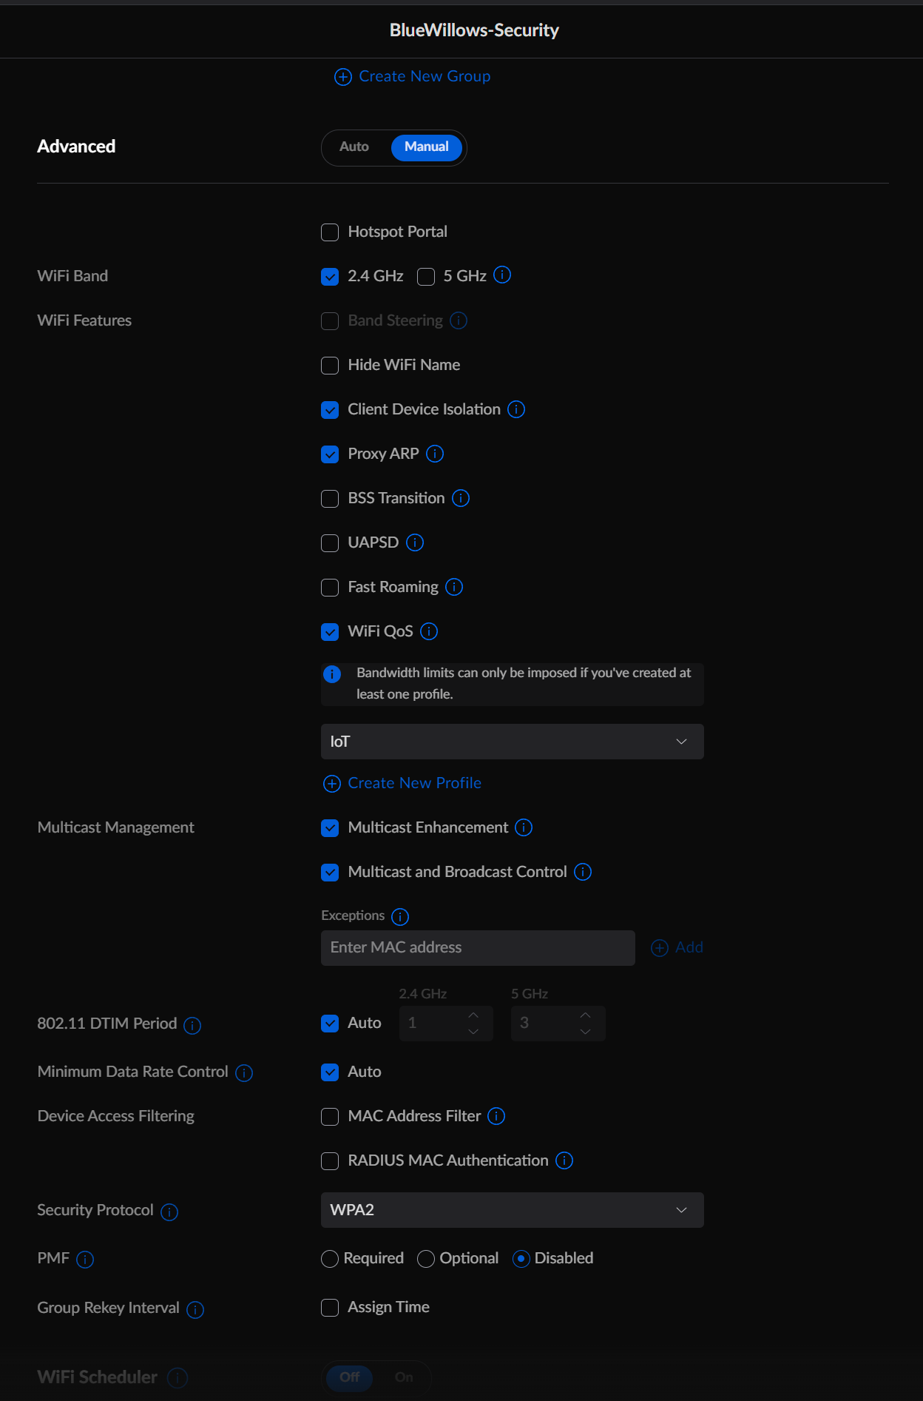View Minimum Data Rate Control info
The height and width of the screenshot is (1401, 923).
(245, 1072)
